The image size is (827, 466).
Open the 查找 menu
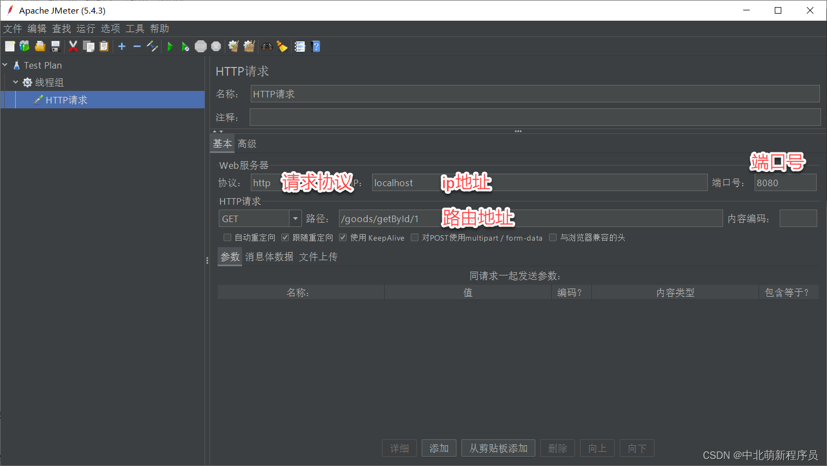pos(61,29)
